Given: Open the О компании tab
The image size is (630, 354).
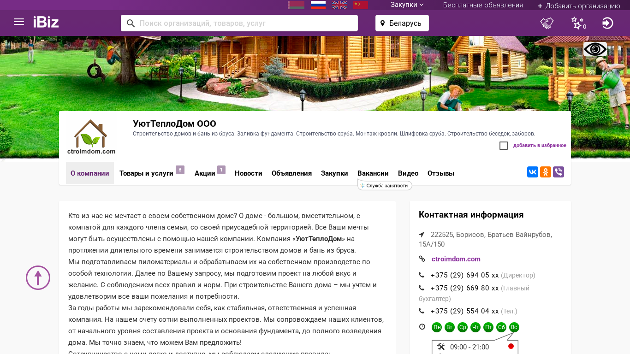Looking at the screenshot, I should point(90,173).
